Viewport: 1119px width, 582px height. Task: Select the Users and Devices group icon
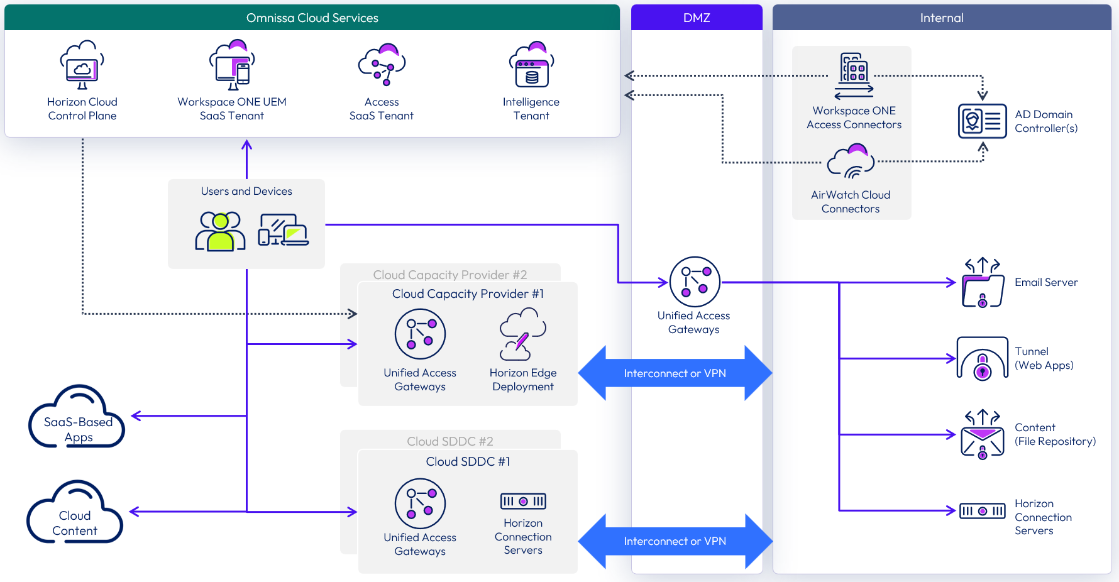tap(221, 229)
